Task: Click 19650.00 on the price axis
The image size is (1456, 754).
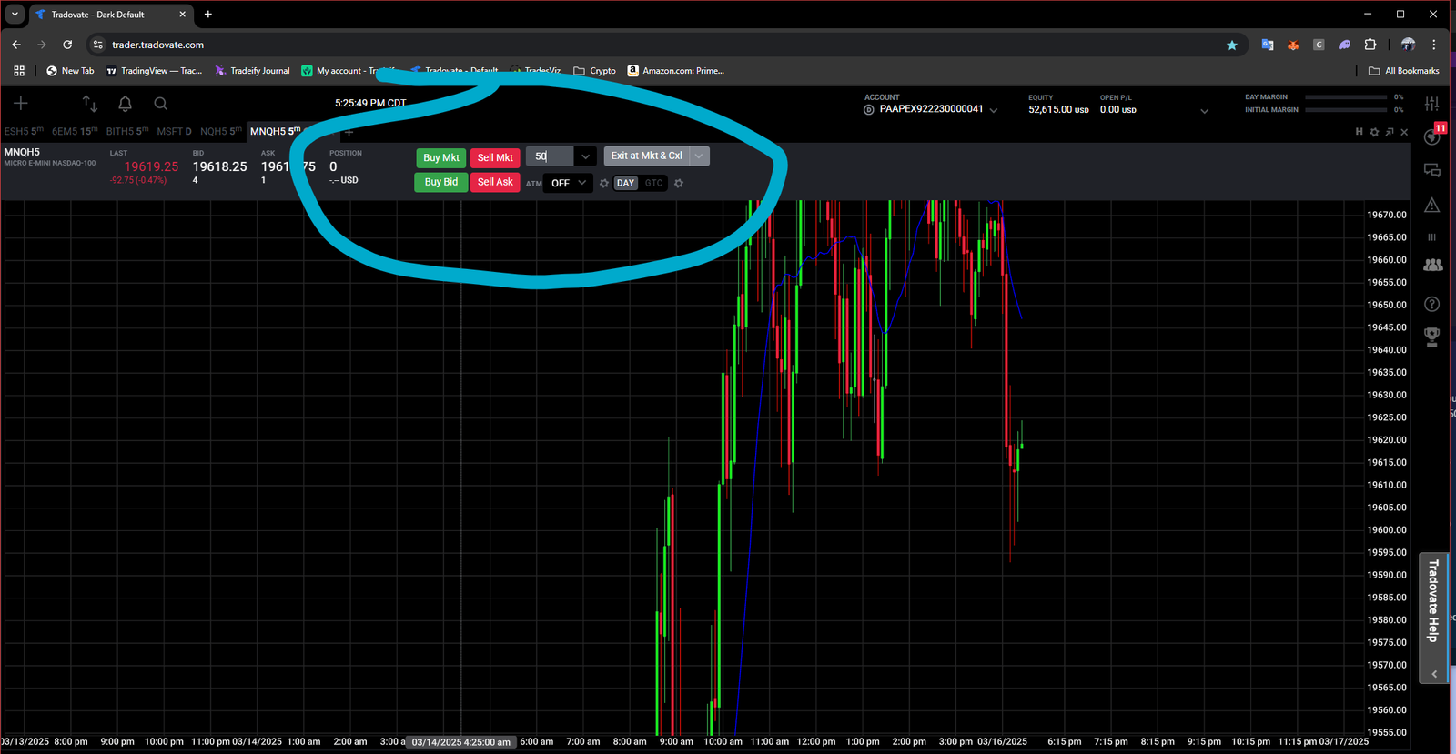Action: [x=1387, y=305]
